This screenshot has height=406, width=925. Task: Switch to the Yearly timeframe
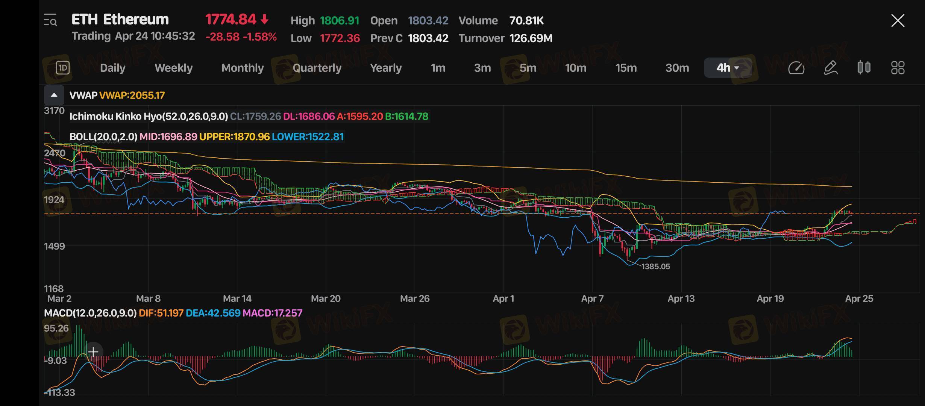(386, 68)
